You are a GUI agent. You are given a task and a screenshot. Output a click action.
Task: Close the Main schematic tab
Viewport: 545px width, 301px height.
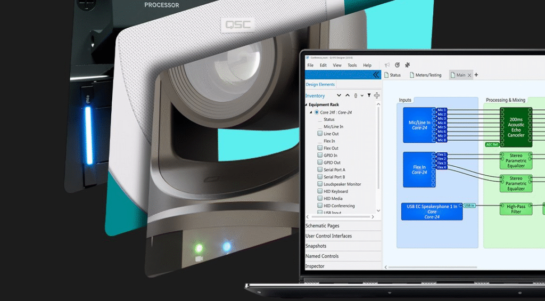[x=469, y=75]
